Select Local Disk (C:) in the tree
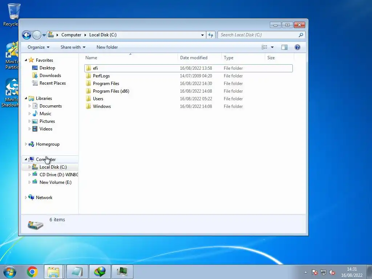 [53, 167]
